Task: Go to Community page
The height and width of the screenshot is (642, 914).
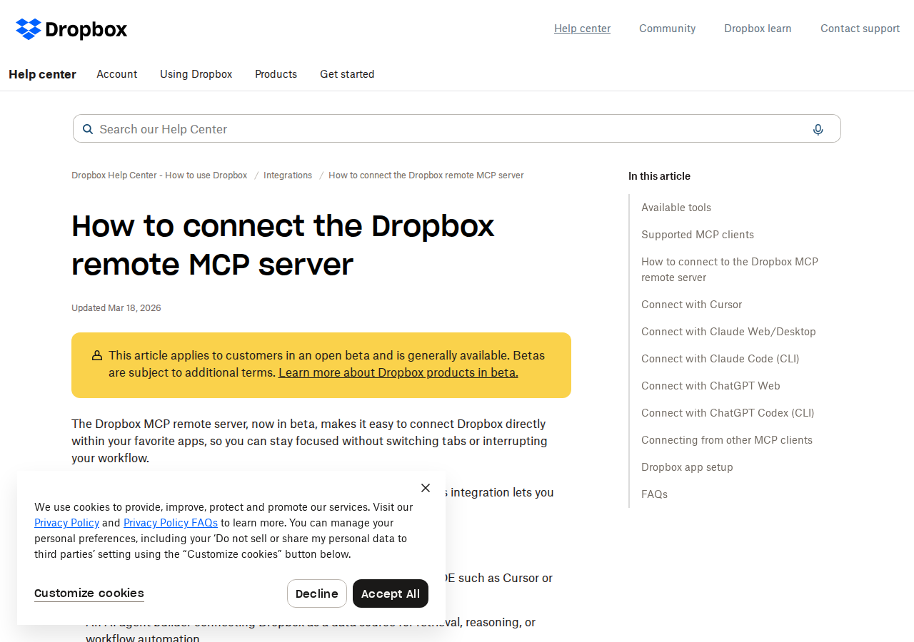Action: (667, 29)
